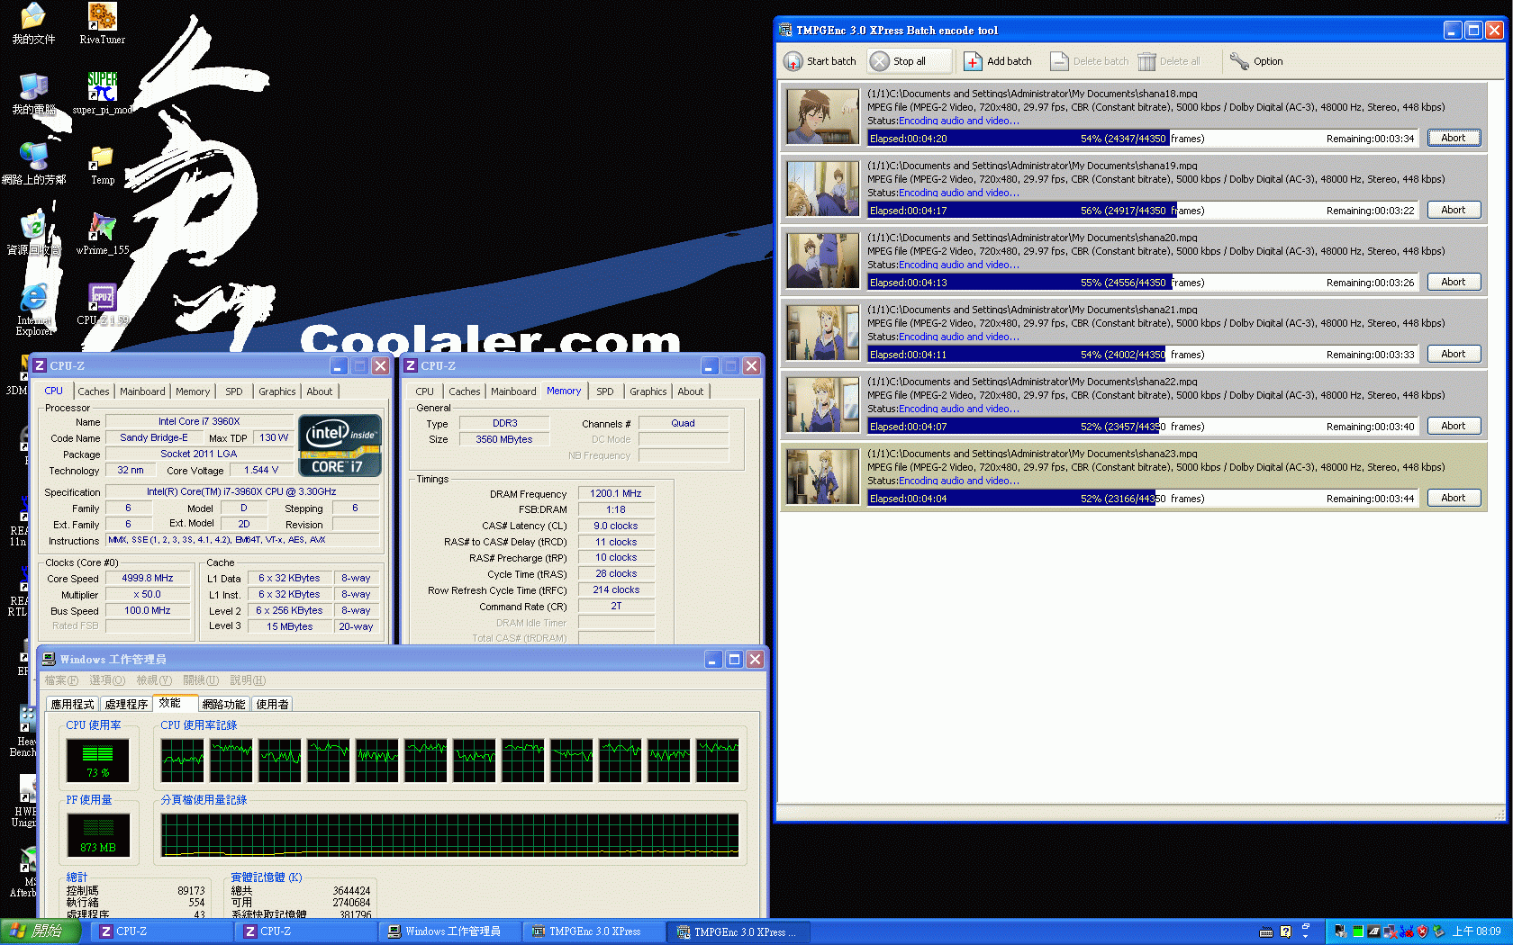1513x945 pixels.
Task: Open SPD tab in left CPU-Z window
Action: pos(233,391)
